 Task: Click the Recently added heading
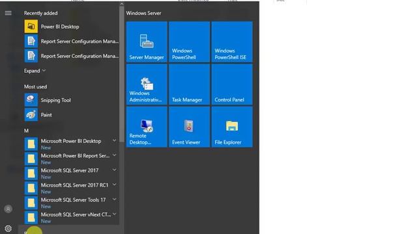click(40, 13)
